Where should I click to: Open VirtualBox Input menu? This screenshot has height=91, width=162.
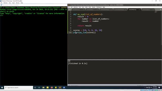pyautogui.click(x=13, y=3)
